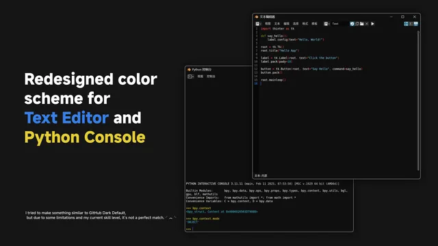Click the 'OBJECT' console output
Screen dimensions: 438x246
pyautogui.click(x=192, y=222)
